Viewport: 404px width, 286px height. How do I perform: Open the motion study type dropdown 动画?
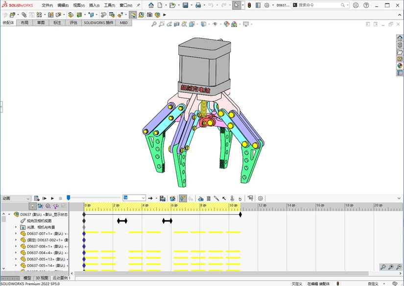pos(16,198)
